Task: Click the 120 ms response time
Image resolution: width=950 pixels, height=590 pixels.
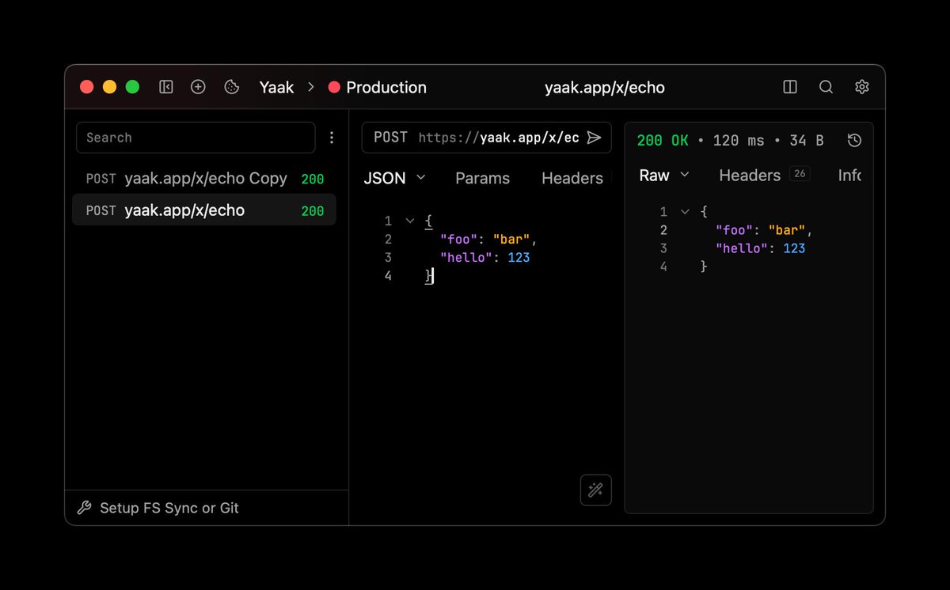Action: point(739,140)
